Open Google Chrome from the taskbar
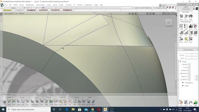Viewport: 199px width, 112px height. [92, 109]
